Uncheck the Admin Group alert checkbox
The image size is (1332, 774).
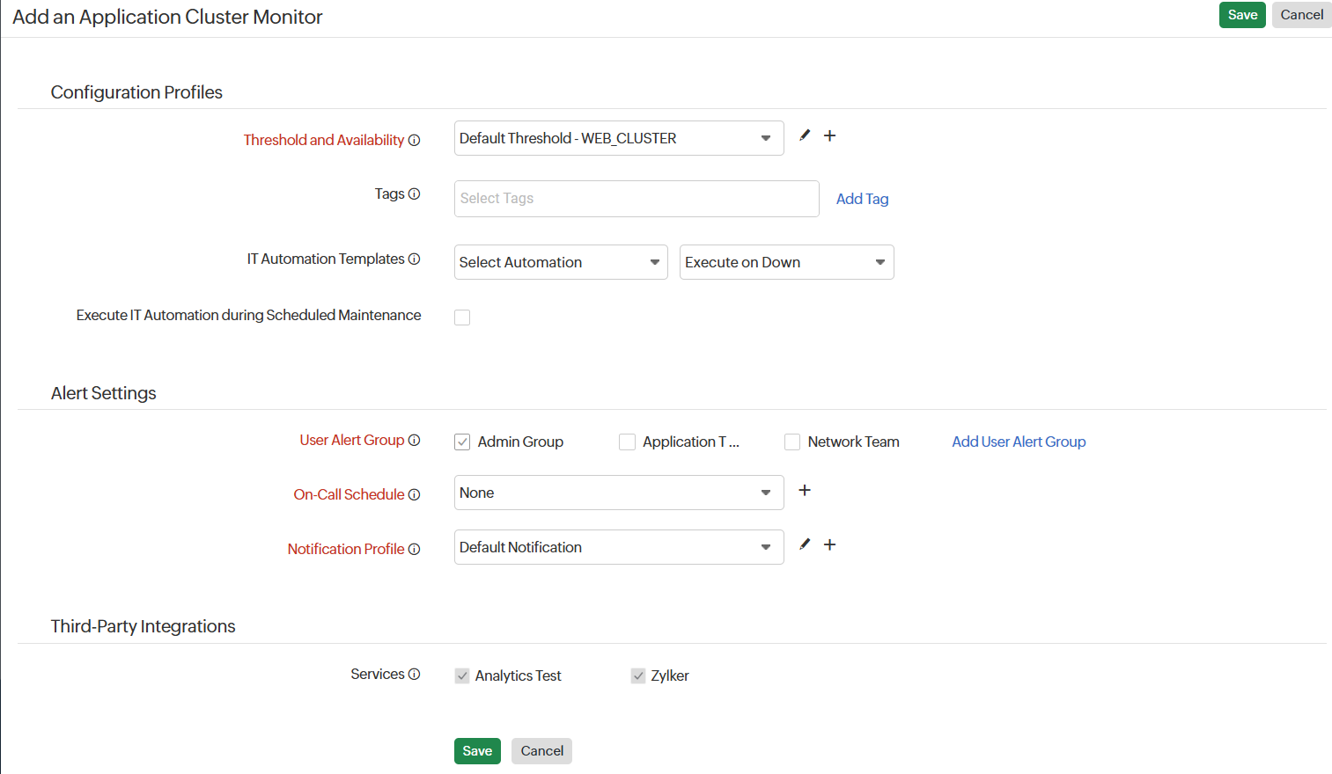point(462,442)
